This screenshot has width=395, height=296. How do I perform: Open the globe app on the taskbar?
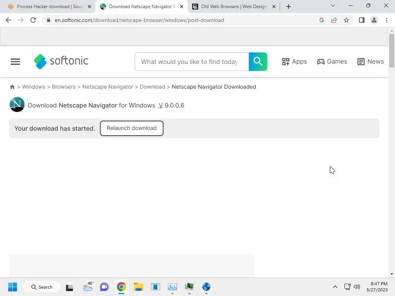point(206,287)
